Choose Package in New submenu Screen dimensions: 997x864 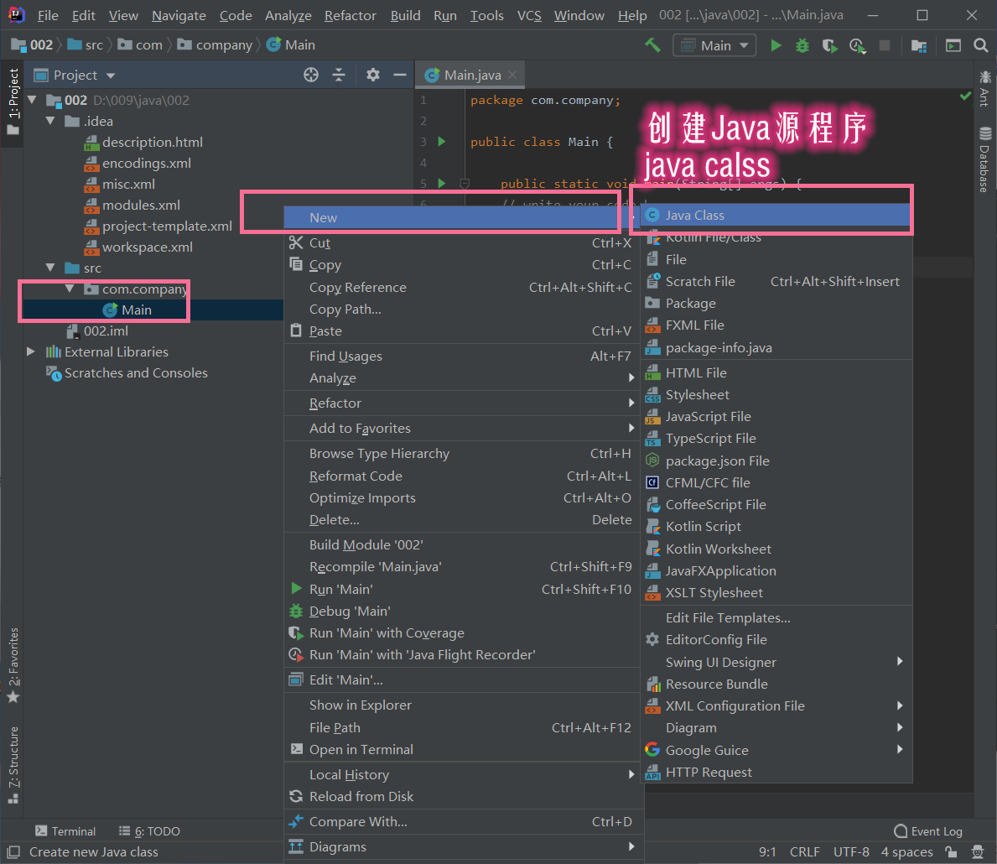[x=776, y=303]
